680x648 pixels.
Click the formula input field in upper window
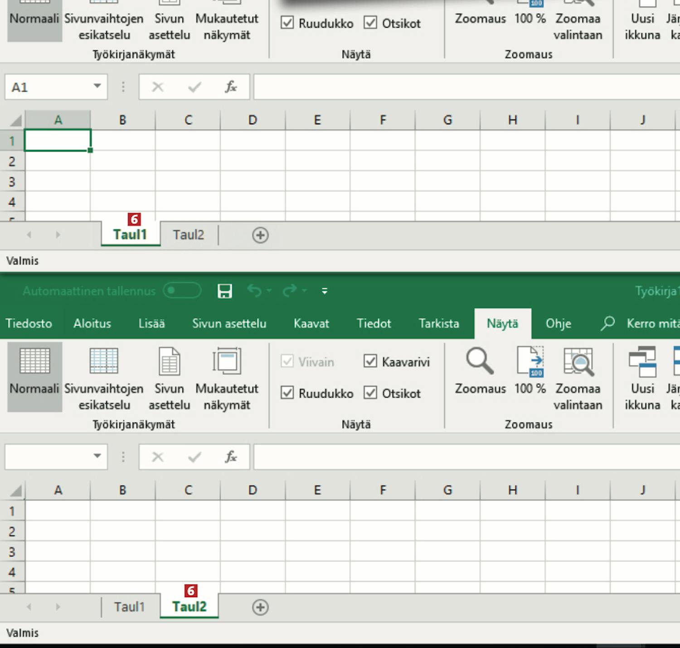tap(466, 87)
